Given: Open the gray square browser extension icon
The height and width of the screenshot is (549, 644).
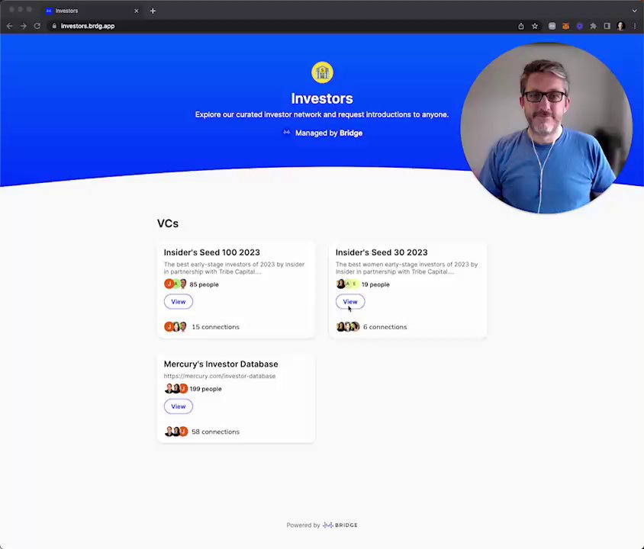Looking at the screenshot, I should (x=552, y=26).
